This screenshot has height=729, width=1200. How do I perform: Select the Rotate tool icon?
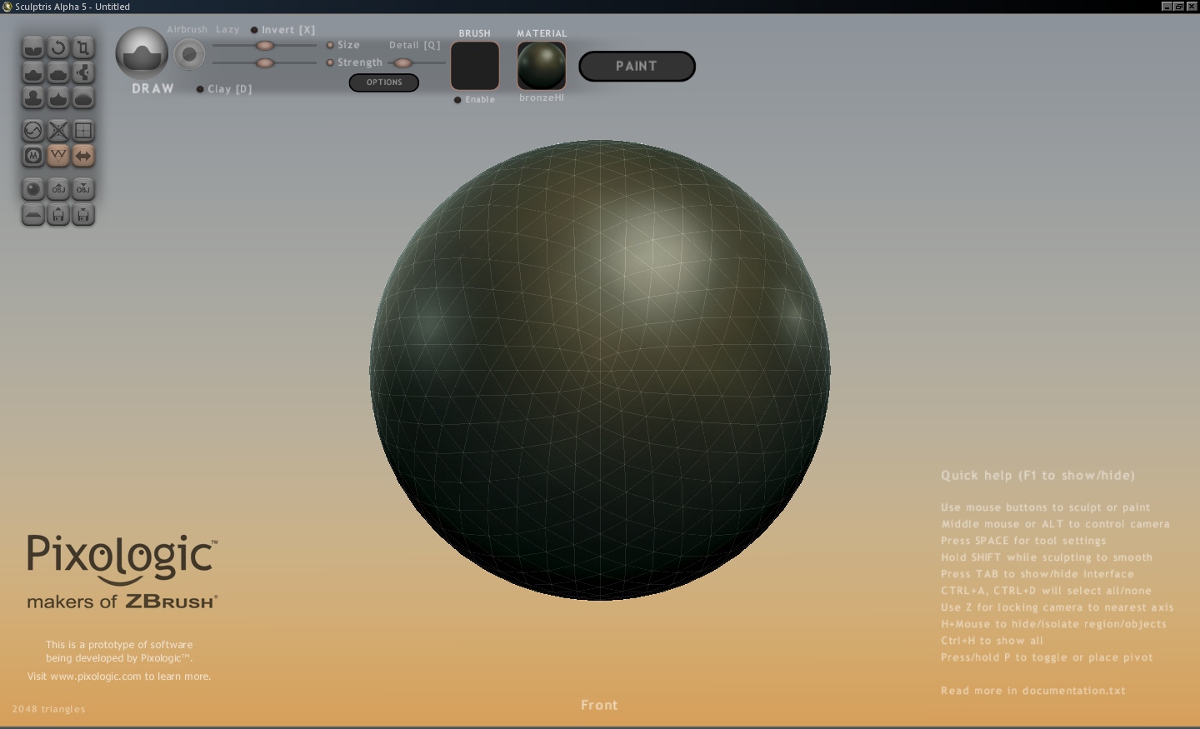coord(57,47)
